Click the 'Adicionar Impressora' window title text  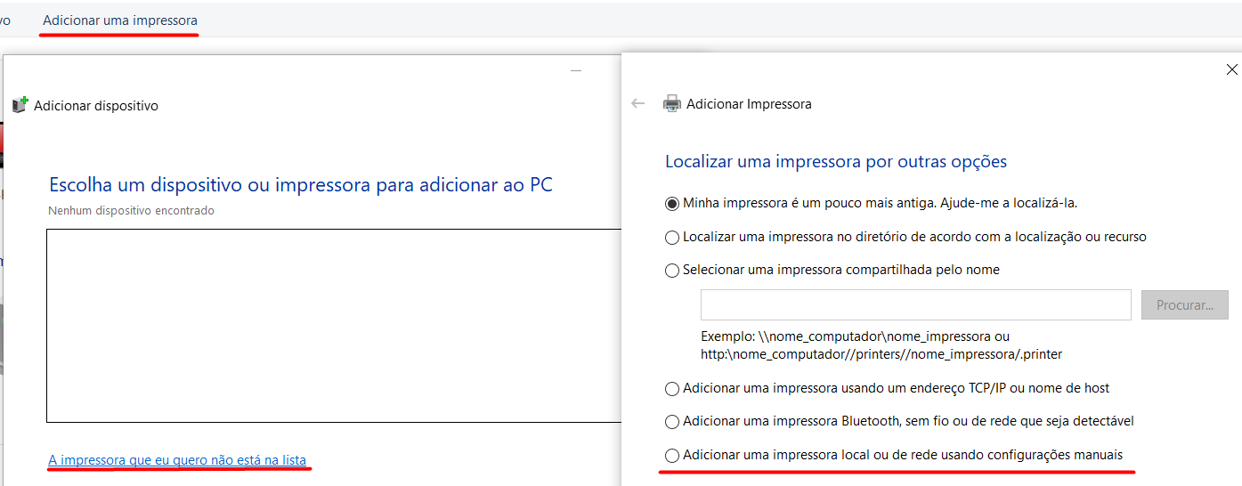[x=749, y=104]
